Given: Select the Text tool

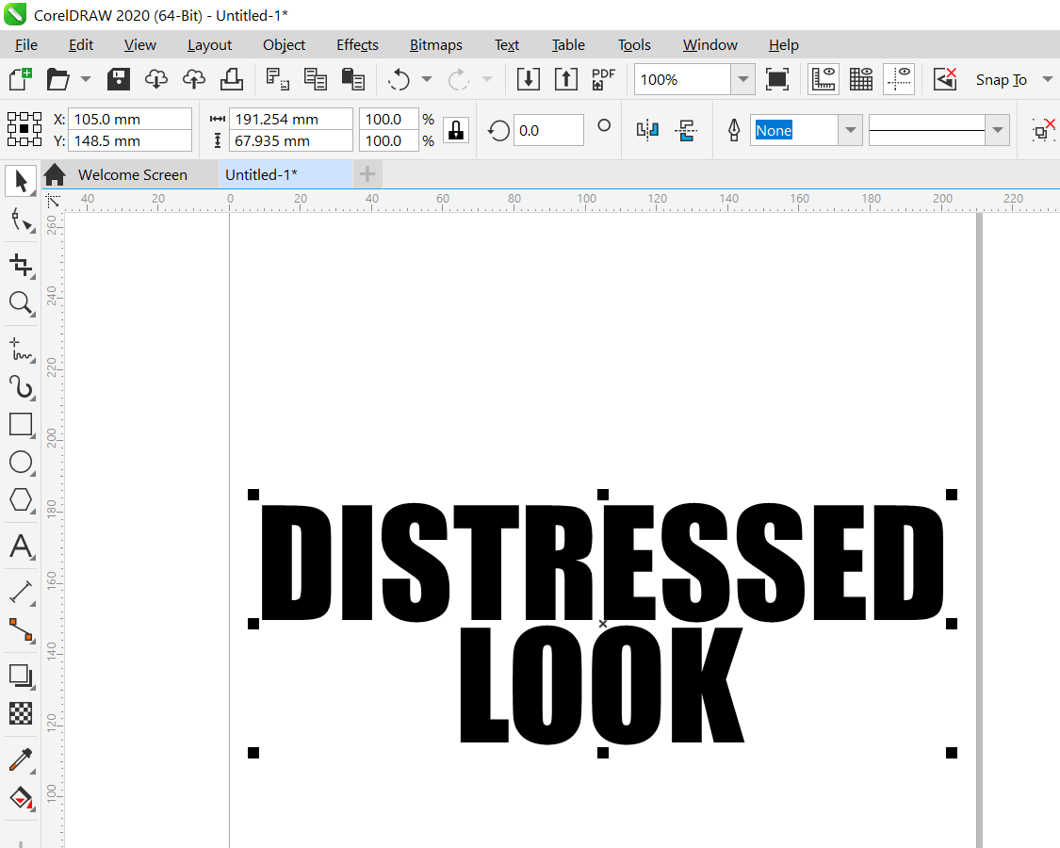Looking at the screenshot, I should pos(21,546).
